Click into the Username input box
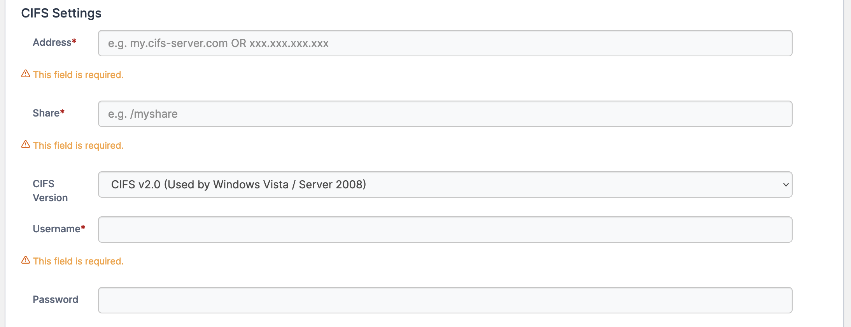Image resolution: width=851 pixels, height=327 pixels. [x=445, y=230]
